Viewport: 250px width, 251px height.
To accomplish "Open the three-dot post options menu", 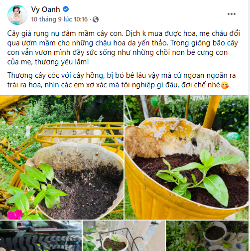I will tap(232, 14).
